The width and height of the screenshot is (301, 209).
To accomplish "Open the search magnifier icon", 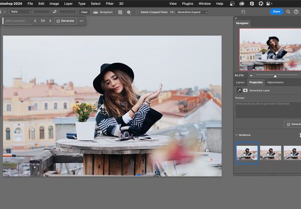I will (288, 11).
